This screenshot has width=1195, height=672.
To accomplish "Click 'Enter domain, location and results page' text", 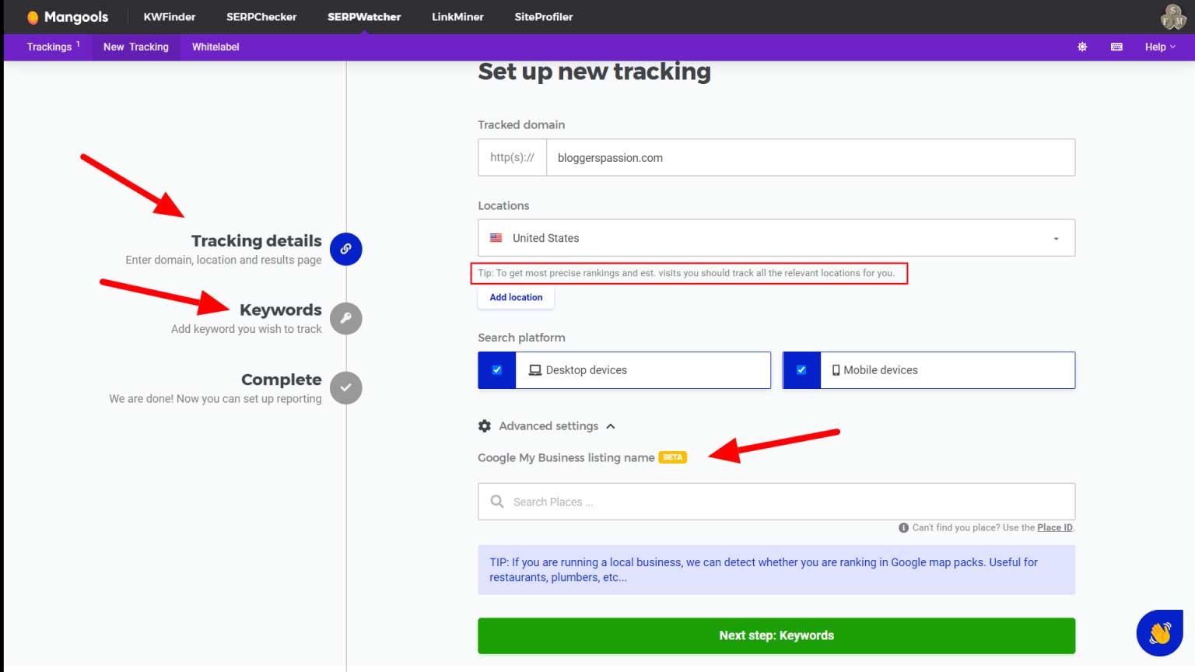I will 223,260.
